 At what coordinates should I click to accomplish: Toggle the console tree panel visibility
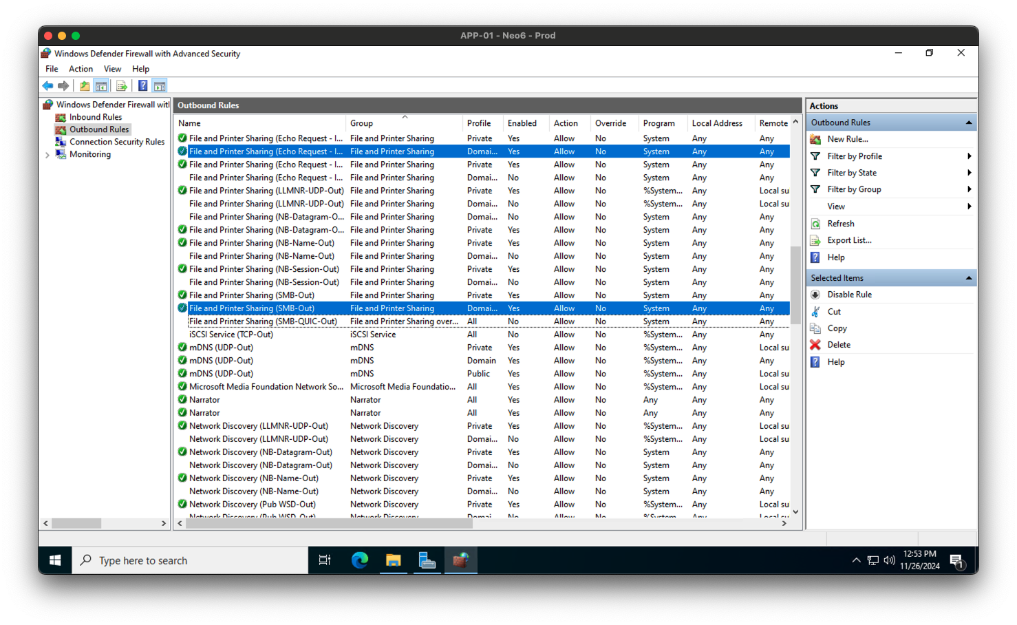pos(101,85)
